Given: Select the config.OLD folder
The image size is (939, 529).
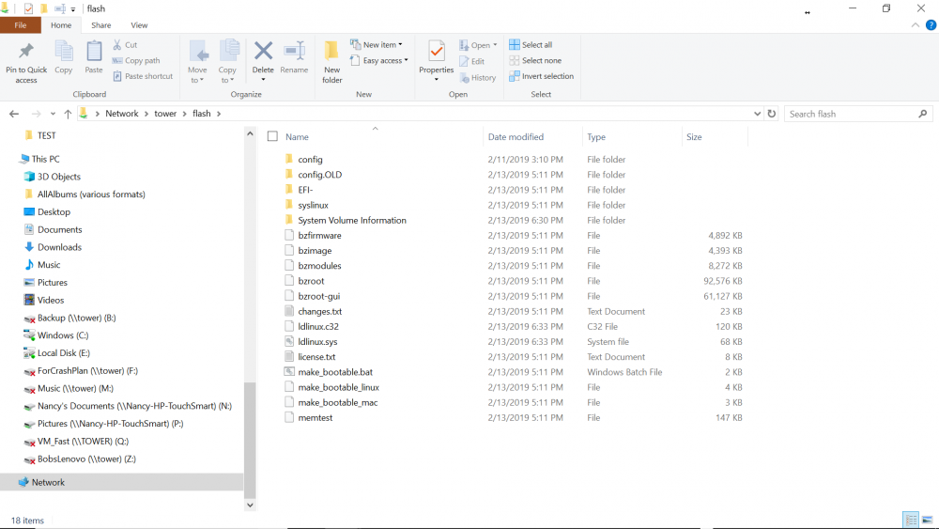Looking at the screenshot, I should [x=320, y=175].
